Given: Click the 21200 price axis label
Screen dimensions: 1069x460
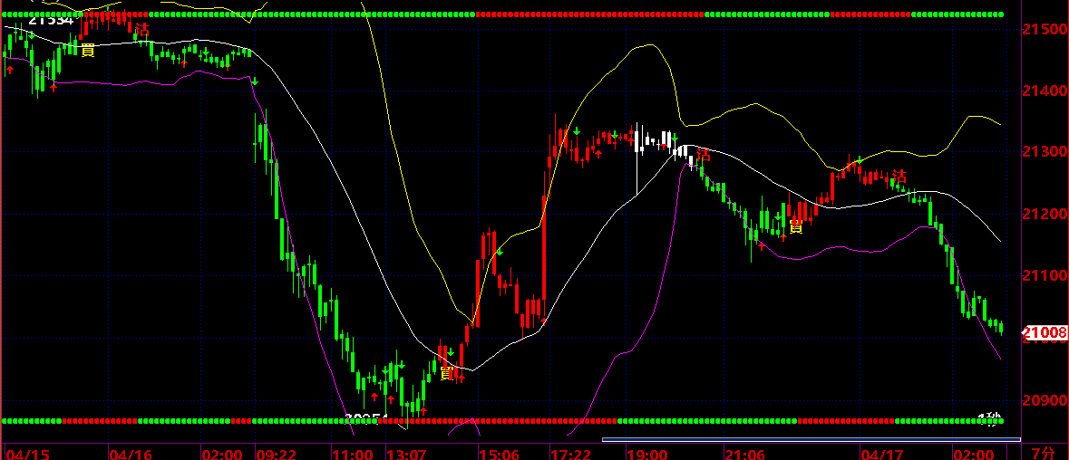Looking at the screenshot, I should (1045, 215).
